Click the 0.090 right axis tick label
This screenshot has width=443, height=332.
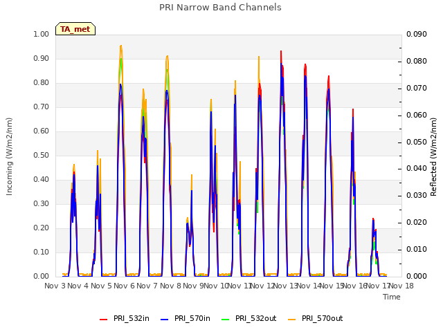(x=417, y=34)
